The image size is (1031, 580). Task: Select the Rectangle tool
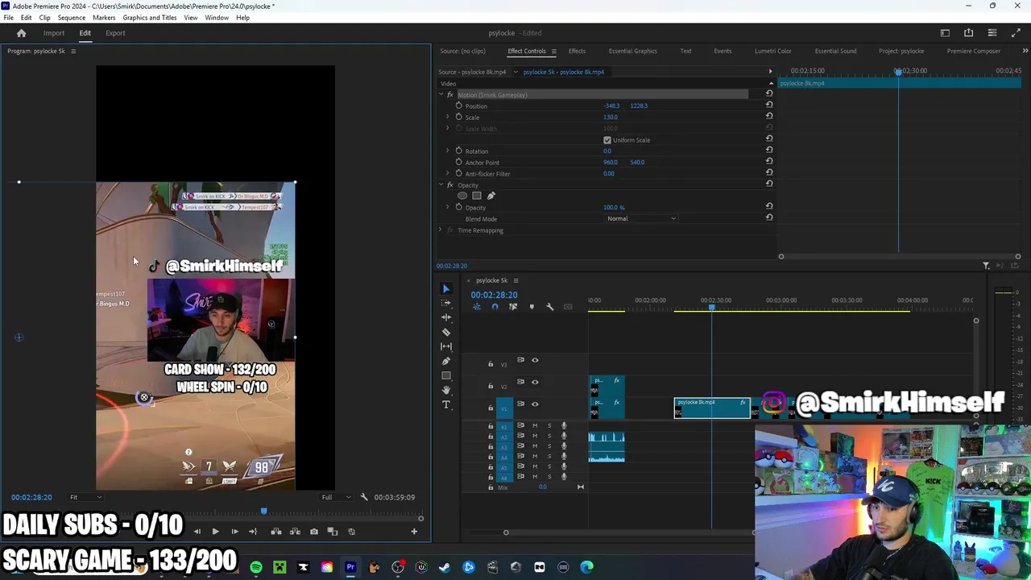446,375
